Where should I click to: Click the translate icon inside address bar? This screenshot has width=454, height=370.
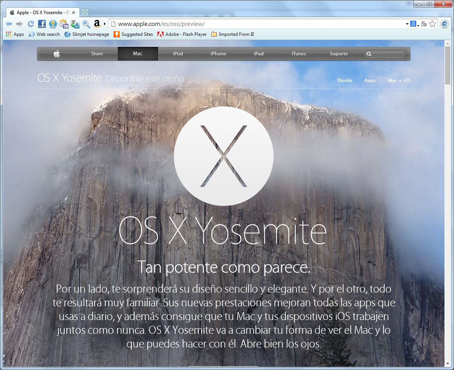(x=424, y=24)
